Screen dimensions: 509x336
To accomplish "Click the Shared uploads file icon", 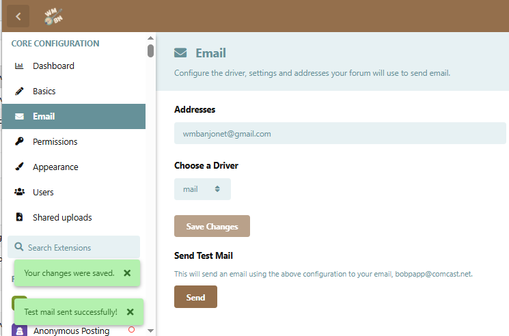I will (x=19, y=218).
